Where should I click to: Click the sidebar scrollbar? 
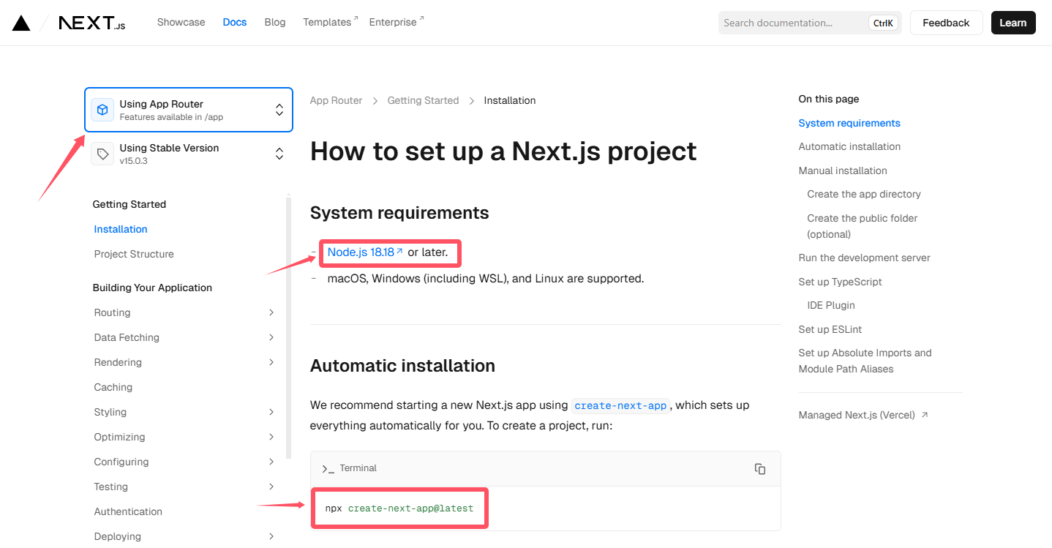[x=288, y=328]
